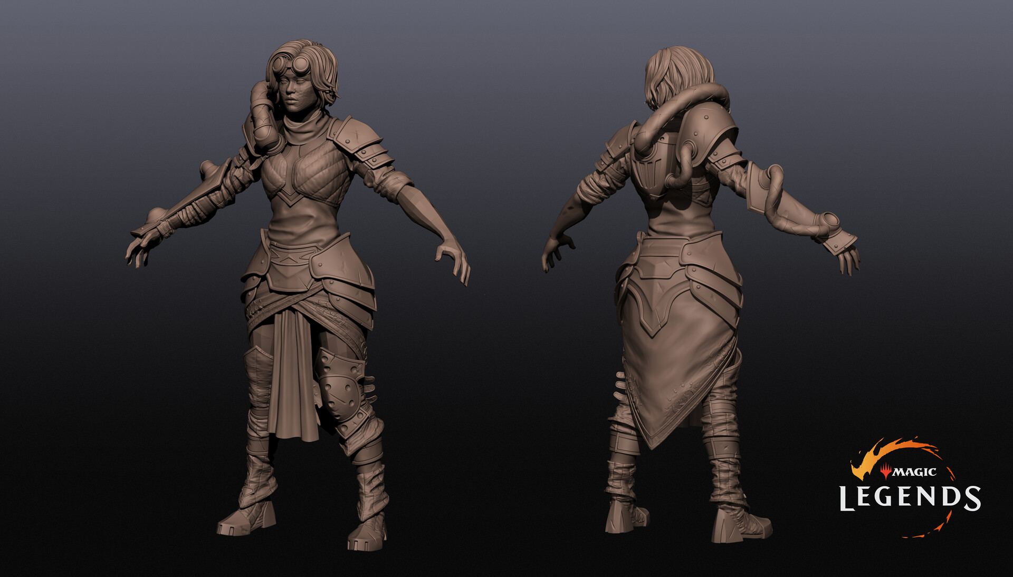Screen dimensions: 1013x577
Task: Click the word MAGIC in the logo
Action: click(914, 472)
